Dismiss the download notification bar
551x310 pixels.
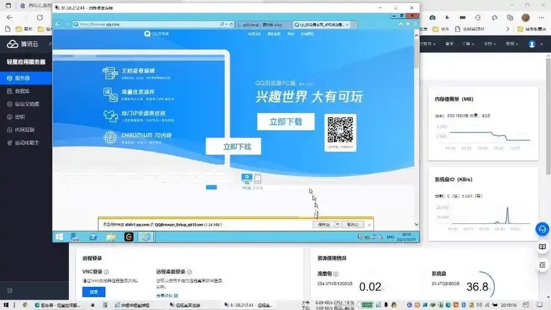[369, 224]
